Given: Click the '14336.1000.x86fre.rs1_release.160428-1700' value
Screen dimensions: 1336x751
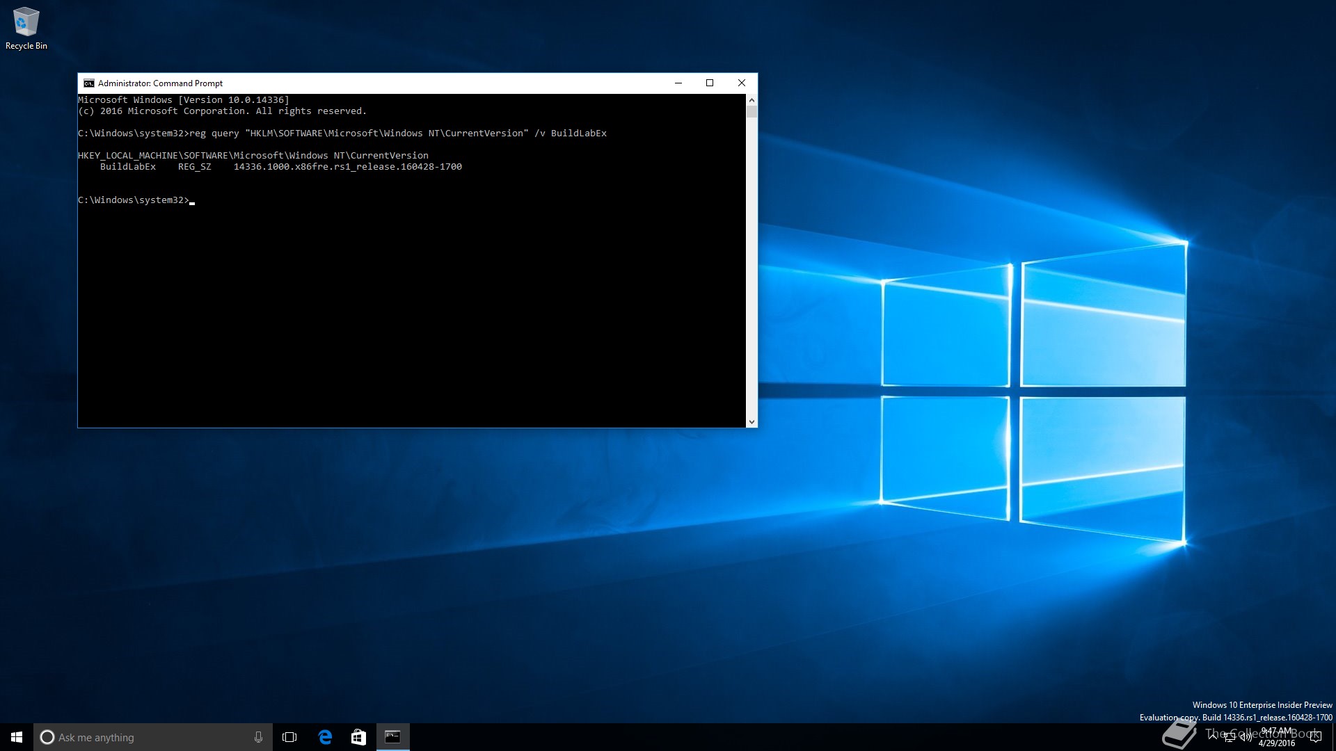Looking at the screenshot, I should tap(348, 167).
